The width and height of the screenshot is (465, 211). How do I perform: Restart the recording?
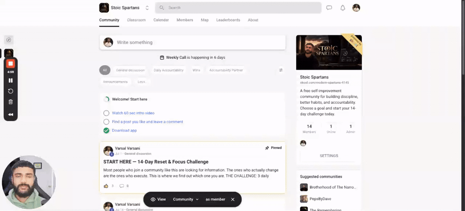tap(11, 91)
